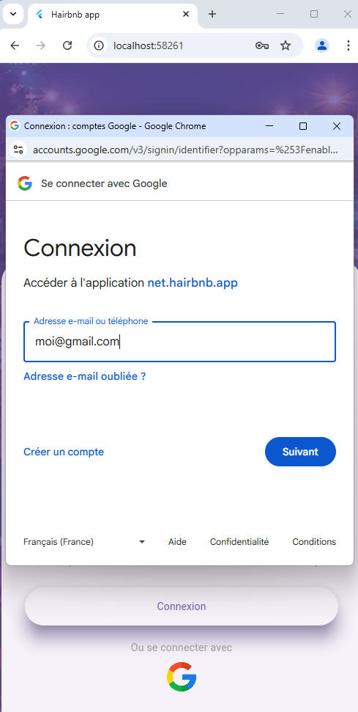
Task: Bookmark this page with the star icon
Action: pos(285,45)
